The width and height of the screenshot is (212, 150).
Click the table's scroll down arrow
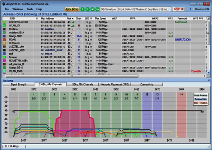(208, 73)
